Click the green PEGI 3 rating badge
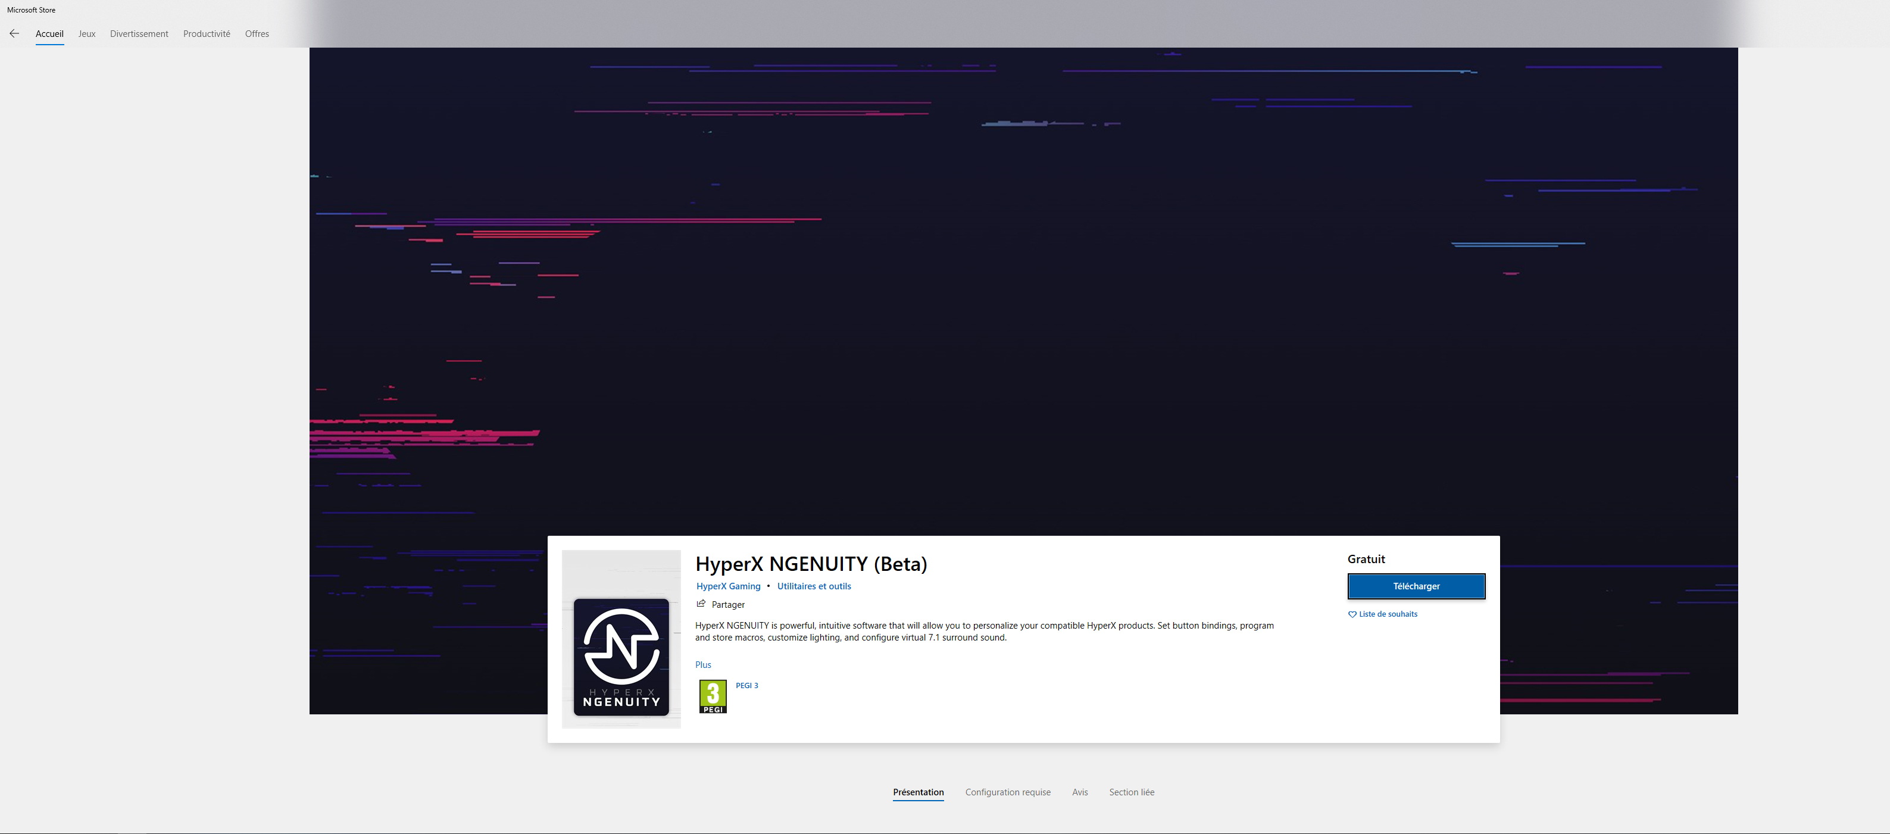This screenshot has width=1890, height=834. [713, 696]
